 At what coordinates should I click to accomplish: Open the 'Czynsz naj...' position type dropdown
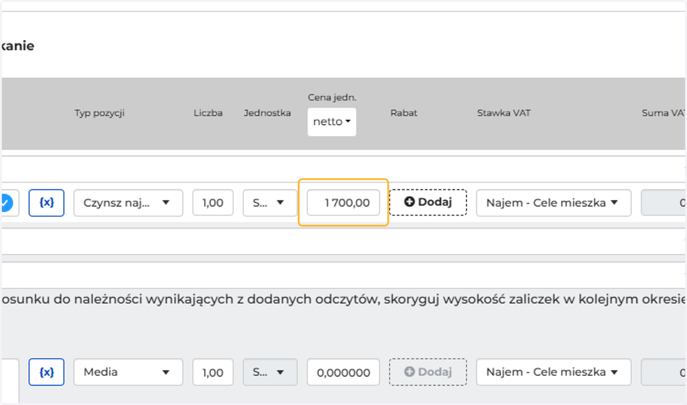(x=128, y=202)
